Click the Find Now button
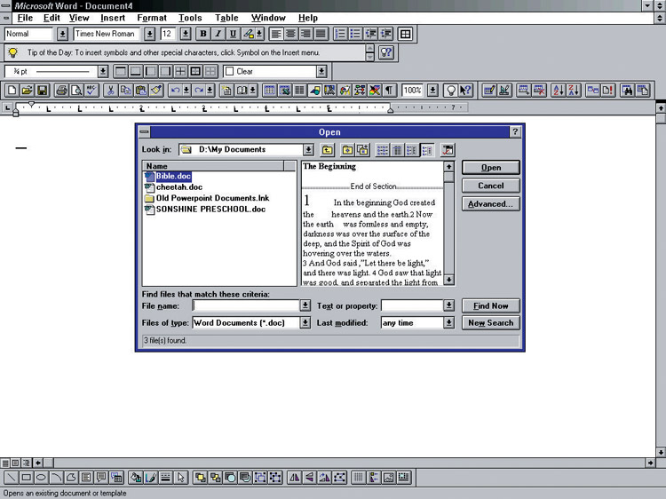Screen dimensions: 666x499 click(491, 305)
